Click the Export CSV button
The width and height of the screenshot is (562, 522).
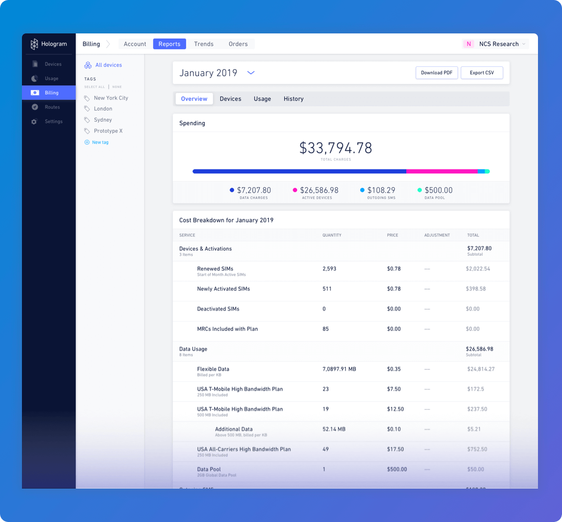point(482,73)
